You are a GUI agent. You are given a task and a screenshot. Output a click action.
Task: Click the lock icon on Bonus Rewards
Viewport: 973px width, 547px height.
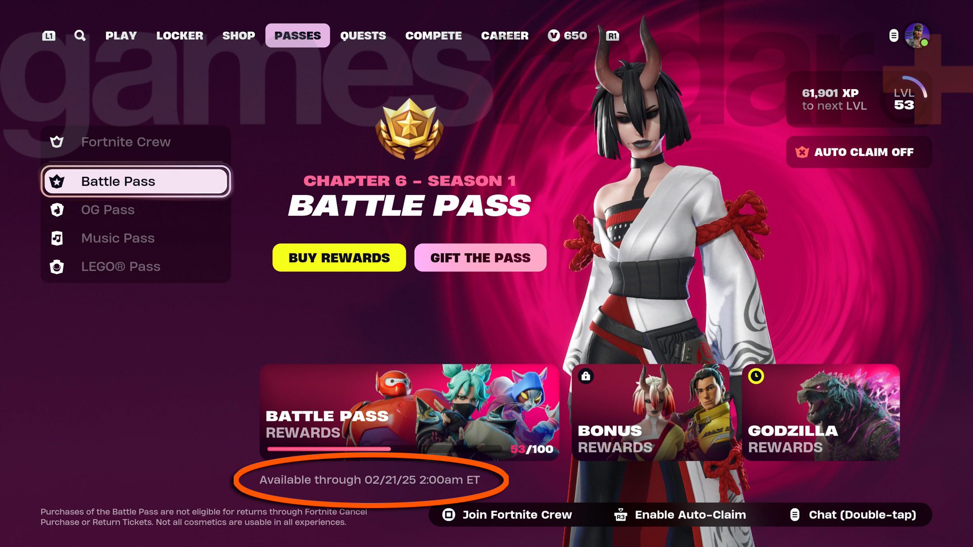(x=586, y=376)
